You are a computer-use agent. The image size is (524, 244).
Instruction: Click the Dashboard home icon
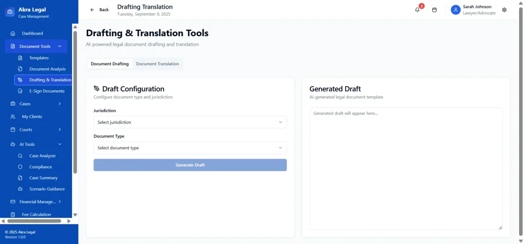(x=13, y=34)
